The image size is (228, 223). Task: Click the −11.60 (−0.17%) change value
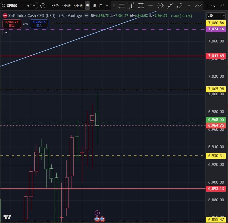(180, 16)
